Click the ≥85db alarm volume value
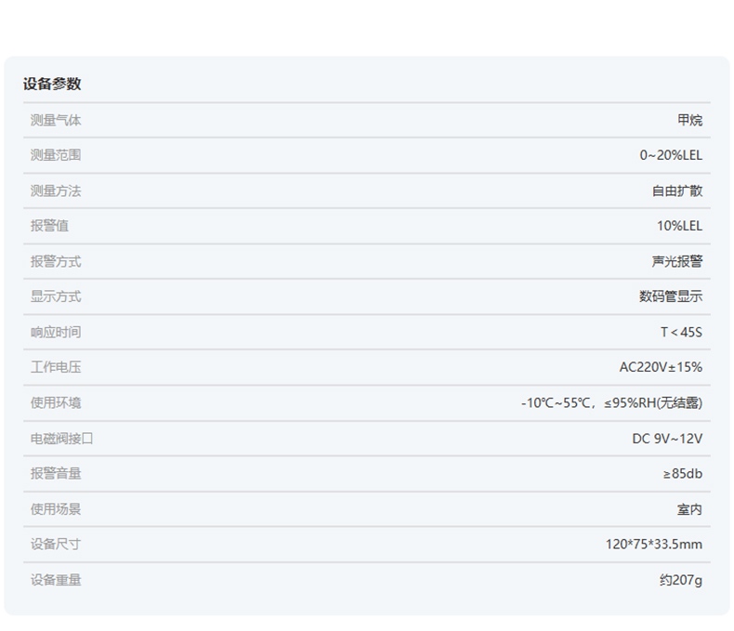This screenshot has height=631, width=734. point(683,473)
